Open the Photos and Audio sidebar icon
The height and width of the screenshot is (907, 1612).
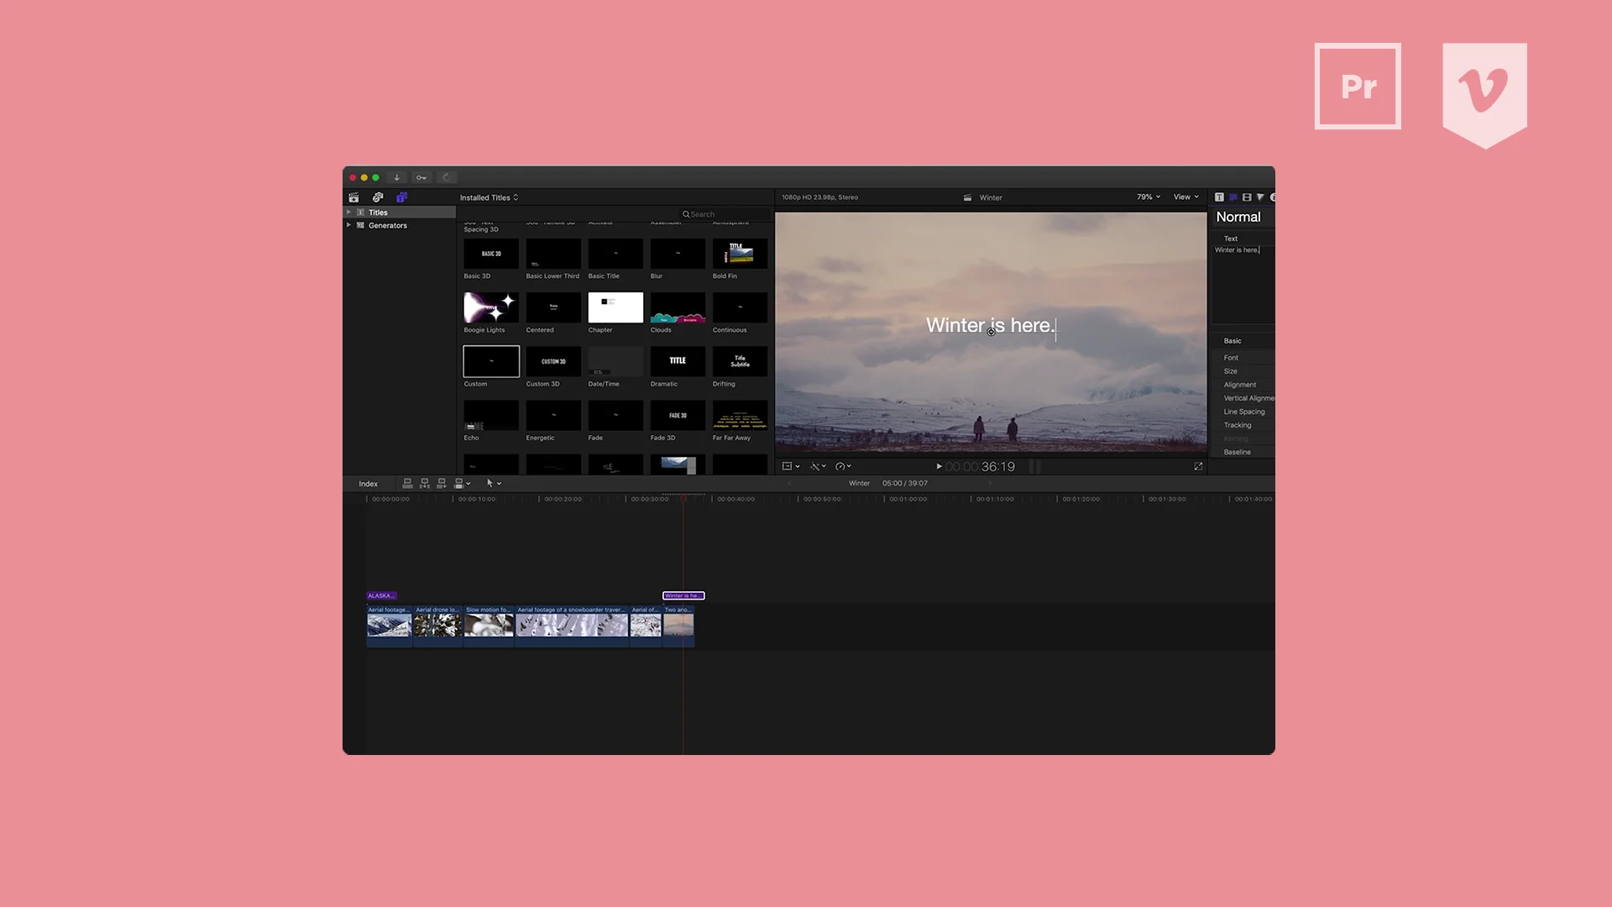point(378,197)
